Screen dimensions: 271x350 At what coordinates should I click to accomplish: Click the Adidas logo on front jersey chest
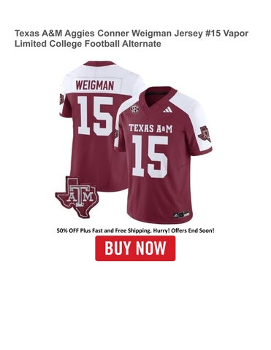(168, 109)
